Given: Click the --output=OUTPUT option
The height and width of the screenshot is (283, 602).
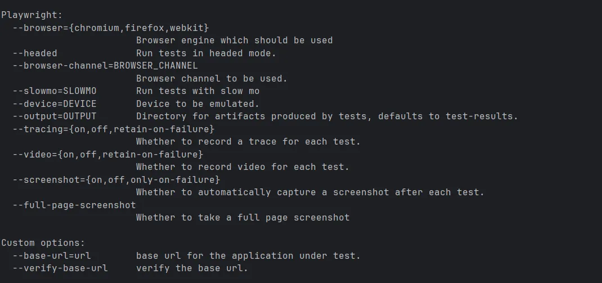Looking at the screenshot, I should [55, 116].
